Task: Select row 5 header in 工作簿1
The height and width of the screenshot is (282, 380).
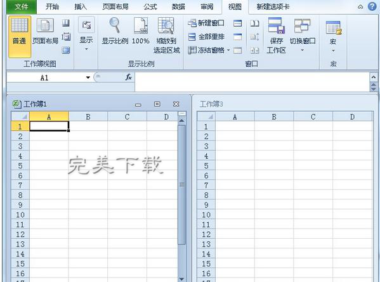Action: point(20,166)
